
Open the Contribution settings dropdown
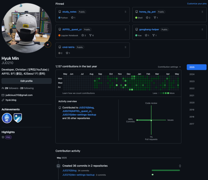pyautogui.click(x=169, y=67)
